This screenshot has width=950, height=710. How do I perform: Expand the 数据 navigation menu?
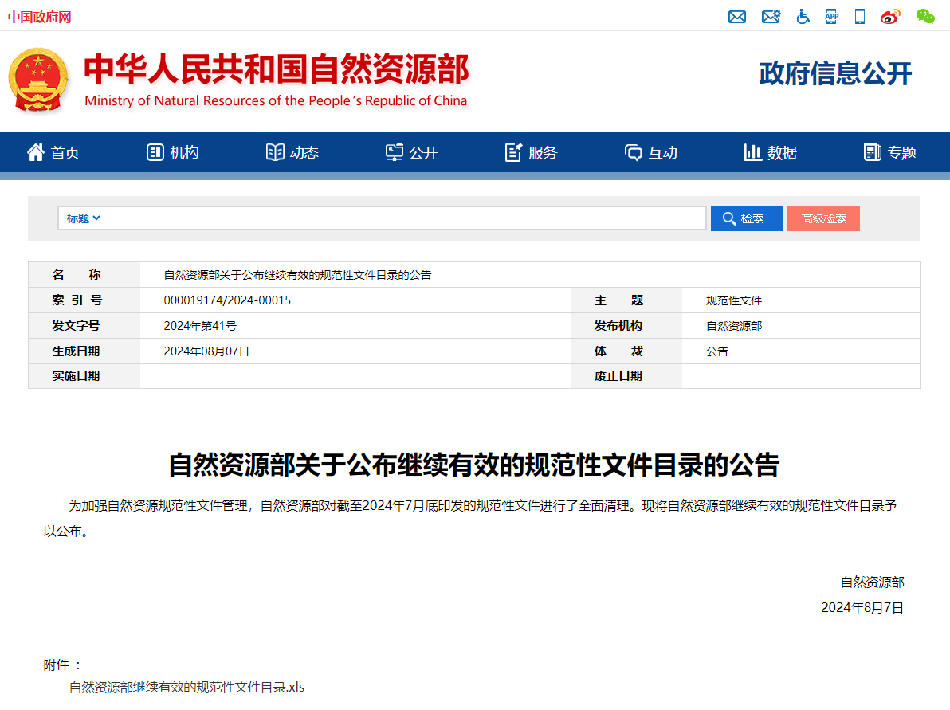coord(769,152)
